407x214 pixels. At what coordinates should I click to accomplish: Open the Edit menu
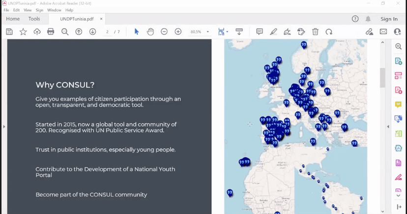(16, 10)
